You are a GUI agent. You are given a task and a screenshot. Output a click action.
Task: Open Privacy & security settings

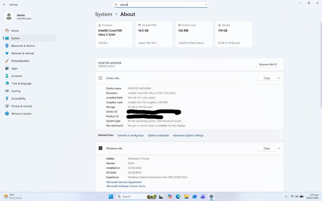tap(29, 106)
